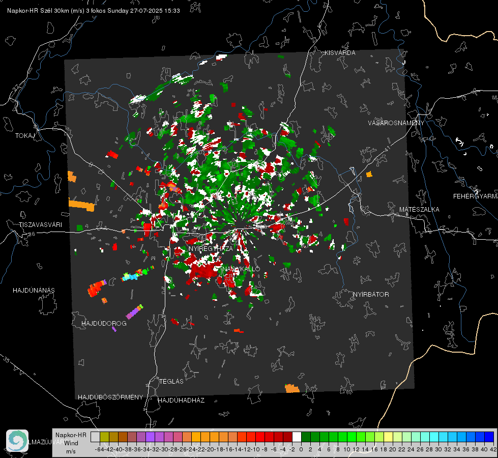Image resolution: width=498 pixels, height=458 pixels.
Task: Click the dark red swatch between -4 and -2
Action: 287,437
